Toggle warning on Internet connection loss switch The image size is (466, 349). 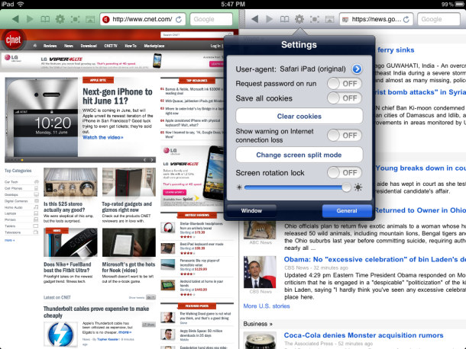tap(345, 136)
